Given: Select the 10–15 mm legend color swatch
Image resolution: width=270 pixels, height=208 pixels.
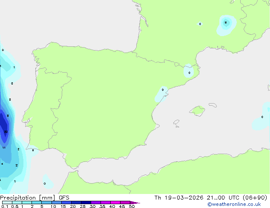Looking at the screenshot, I should 57,202.
